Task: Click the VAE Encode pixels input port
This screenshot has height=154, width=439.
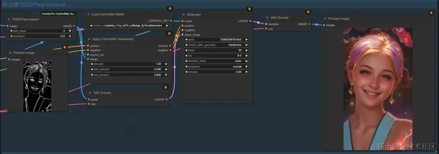Action: tap(89, 99)
